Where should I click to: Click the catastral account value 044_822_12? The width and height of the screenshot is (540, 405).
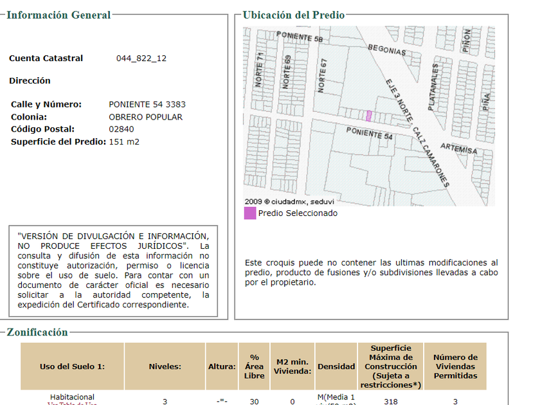(141, 59)
